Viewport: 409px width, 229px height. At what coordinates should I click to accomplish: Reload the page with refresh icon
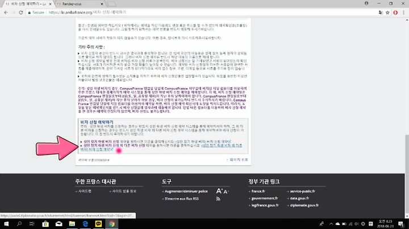[x=21, y=12]
